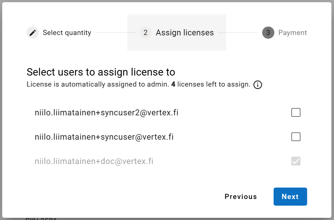The height and width of the screenshot is (220, 334).
Task: Jump to the Payment step label
Action: [292, 33]
